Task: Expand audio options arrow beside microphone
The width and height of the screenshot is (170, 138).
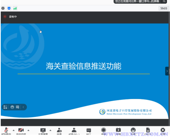Action: pos(14,130)
